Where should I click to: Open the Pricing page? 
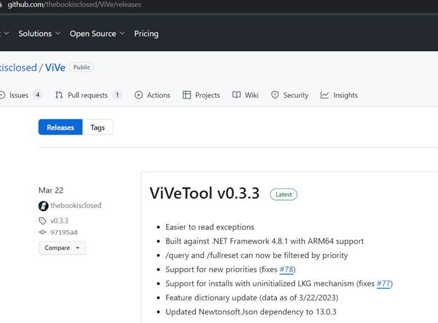146,34
